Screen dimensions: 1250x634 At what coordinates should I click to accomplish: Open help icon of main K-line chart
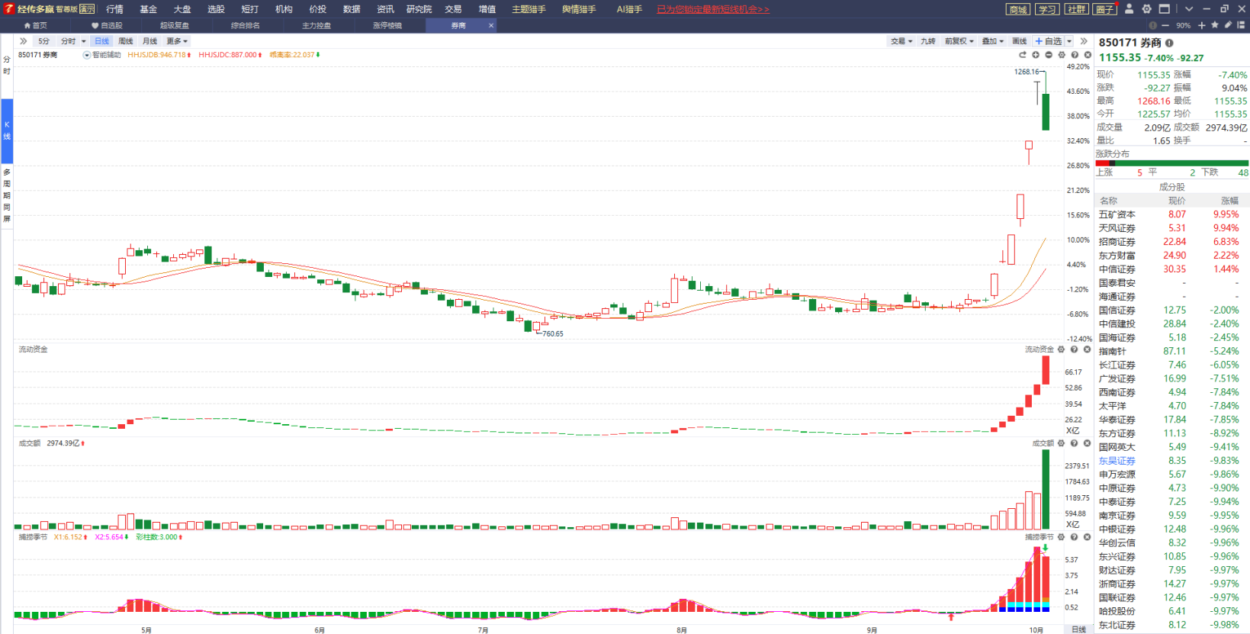(1075, 55)
